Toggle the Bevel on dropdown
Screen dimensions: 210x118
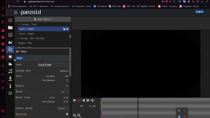(64, 92)
